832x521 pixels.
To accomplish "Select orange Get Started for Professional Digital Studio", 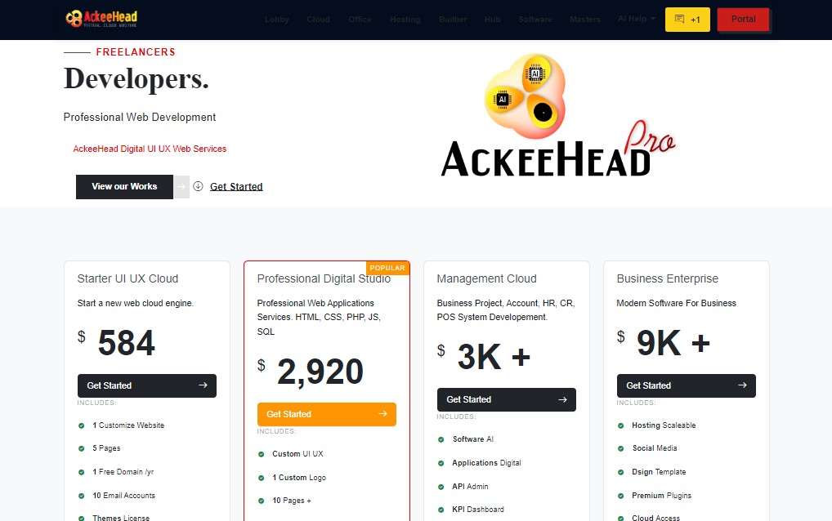I will pyautogui.click(x=327, y=414).
